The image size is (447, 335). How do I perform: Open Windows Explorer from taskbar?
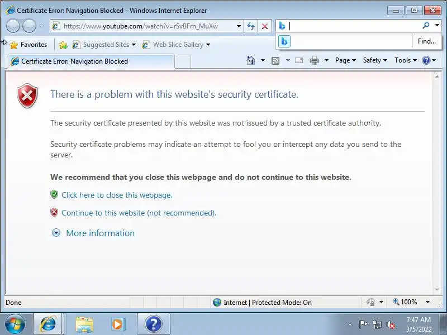click(x=84, y=324)
